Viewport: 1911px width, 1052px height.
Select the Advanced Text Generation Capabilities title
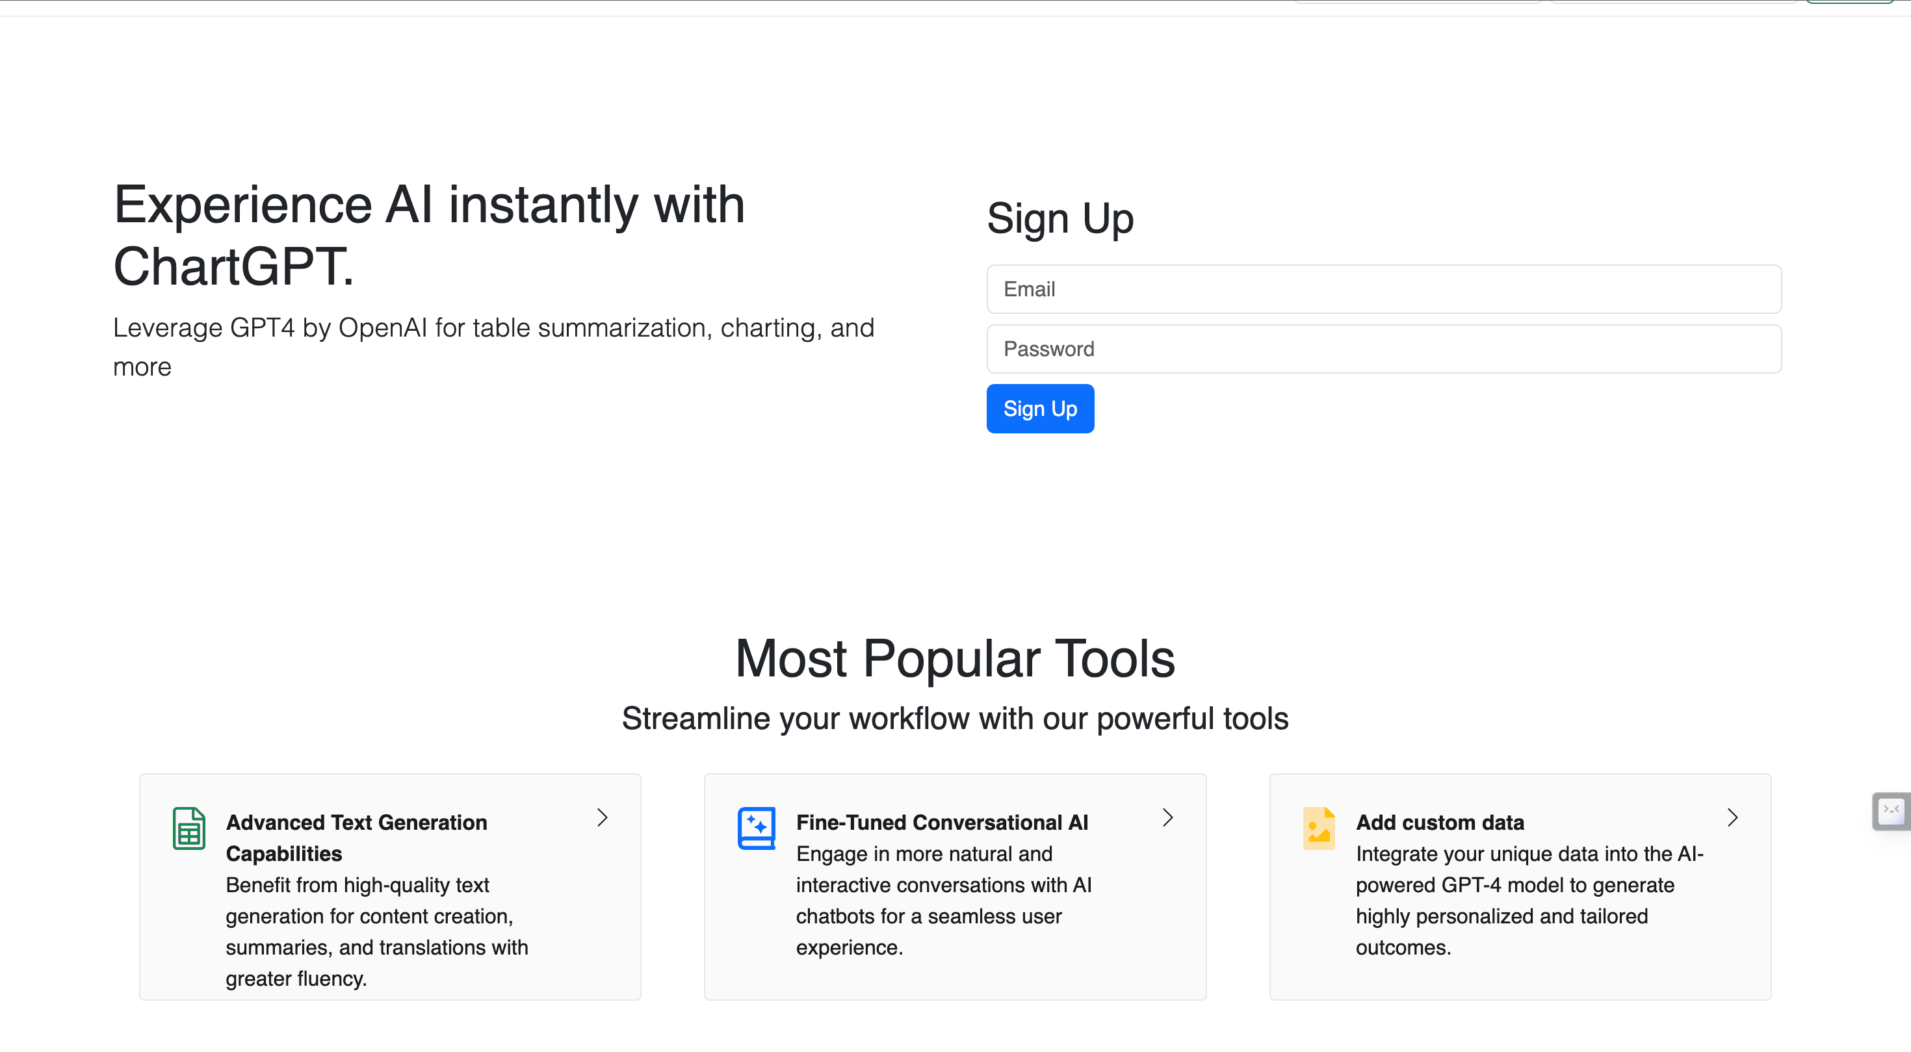pos(357,838)
